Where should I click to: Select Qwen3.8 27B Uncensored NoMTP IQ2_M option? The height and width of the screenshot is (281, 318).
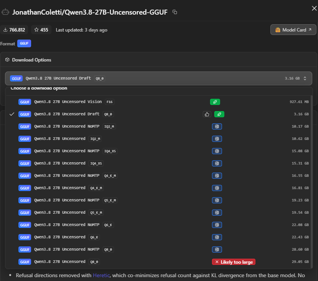(x=159, y=126)
